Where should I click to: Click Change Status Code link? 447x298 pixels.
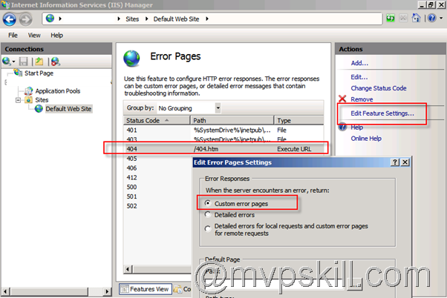click(379, 88)
